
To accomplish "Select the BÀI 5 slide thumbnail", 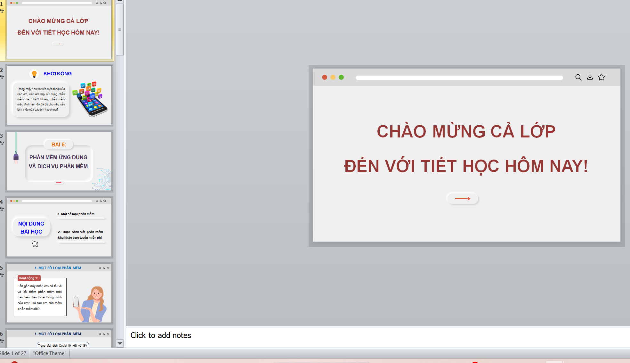I will tap(59, 161).
